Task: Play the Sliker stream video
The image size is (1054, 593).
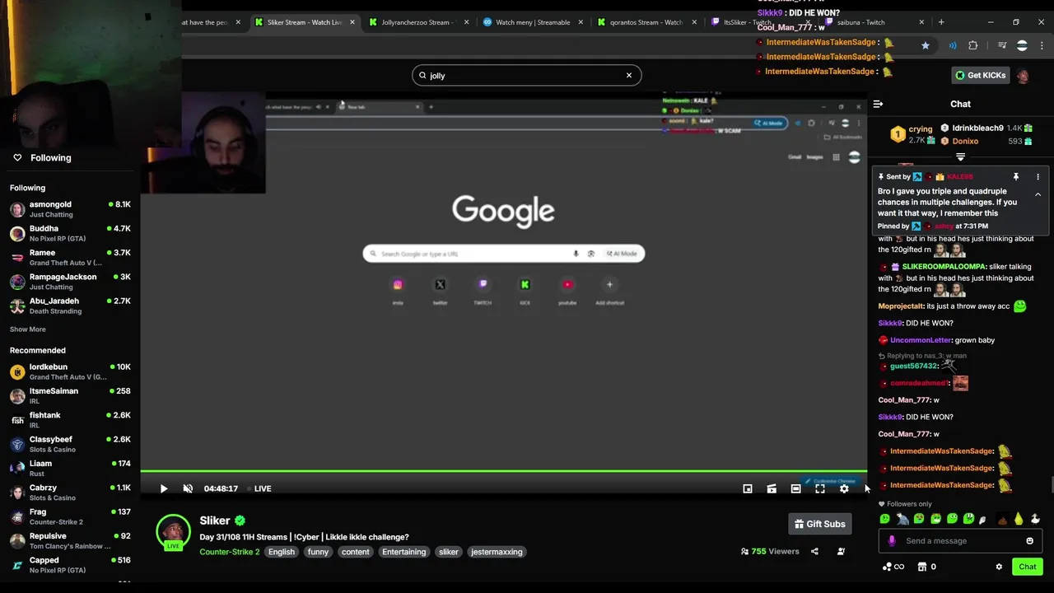Action: pos(164,488)
